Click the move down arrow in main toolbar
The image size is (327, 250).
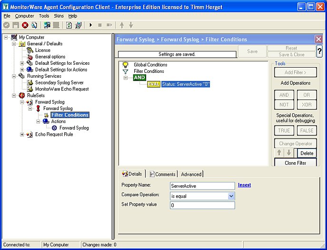pos(131,25)
